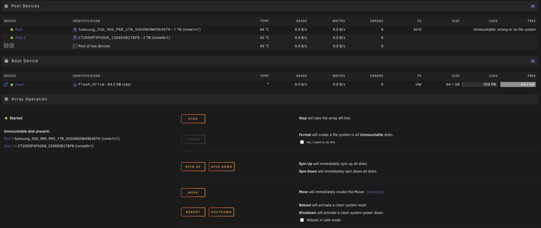Click the drive icon next to CT2000P3PSSD8
The width and height of the screenshot is (541, 228).
tap(75, 38)
